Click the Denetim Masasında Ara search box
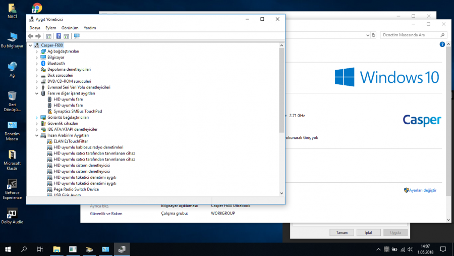This screenshot has width=454, height=256. (413, 35)
